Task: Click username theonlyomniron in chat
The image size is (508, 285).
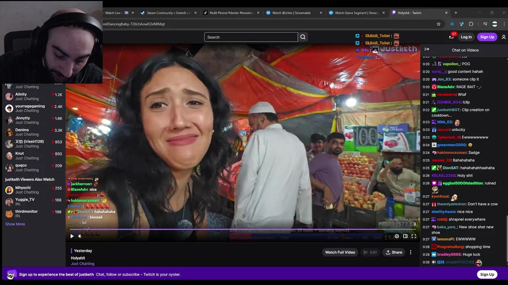Action: pos(452,204)
